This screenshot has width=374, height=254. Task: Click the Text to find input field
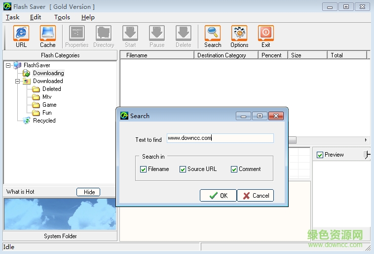pyautogui.click(x=220, y=138)
